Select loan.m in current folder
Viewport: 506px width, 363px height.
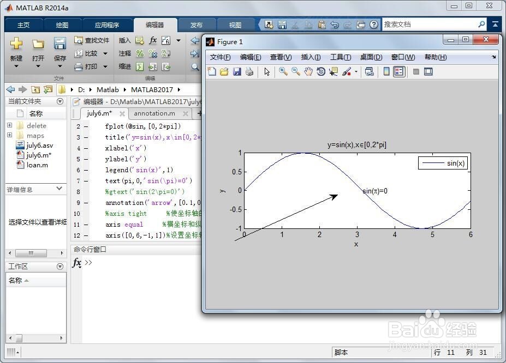point(32,165)
